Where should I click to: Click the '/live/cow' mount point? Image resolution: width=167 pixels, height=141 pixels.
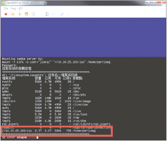click(x=80, y=104)
